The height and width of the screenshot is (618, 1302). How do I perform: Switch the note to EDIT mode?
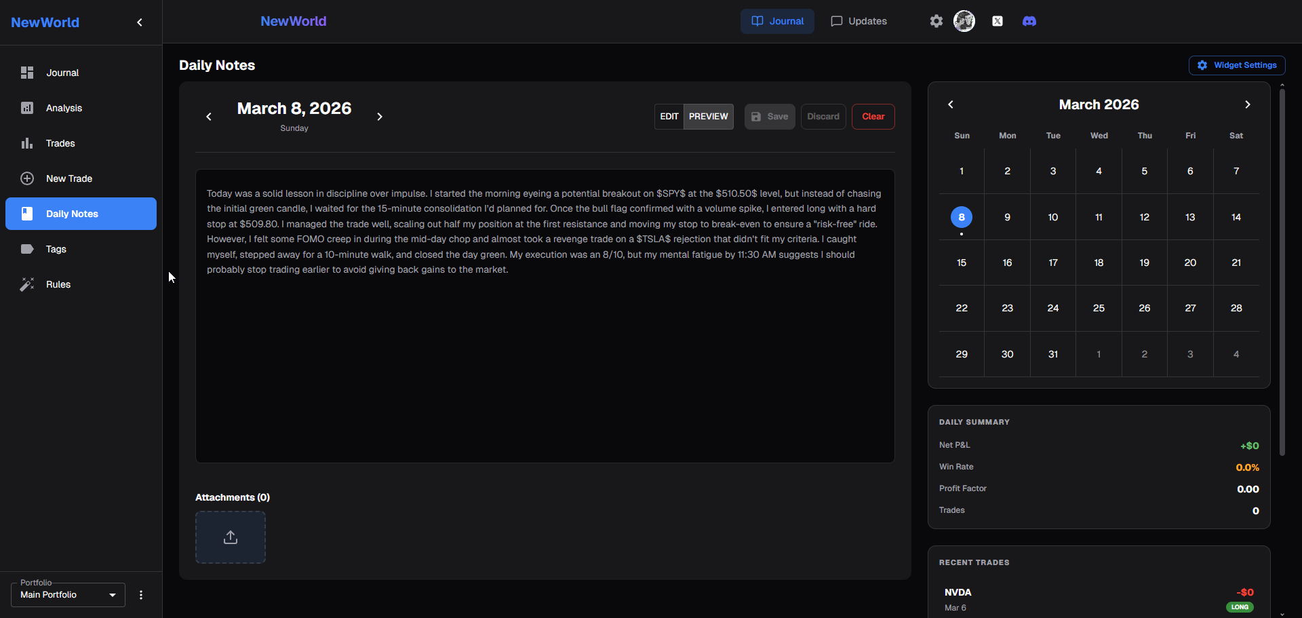point(669,117)
